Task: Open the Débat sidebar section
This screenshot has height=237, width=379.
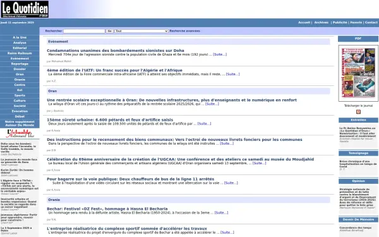Action: 20,116
